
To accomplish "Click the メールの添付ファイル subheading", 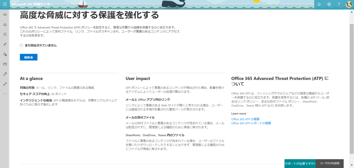I will click(x=140, y=117).
